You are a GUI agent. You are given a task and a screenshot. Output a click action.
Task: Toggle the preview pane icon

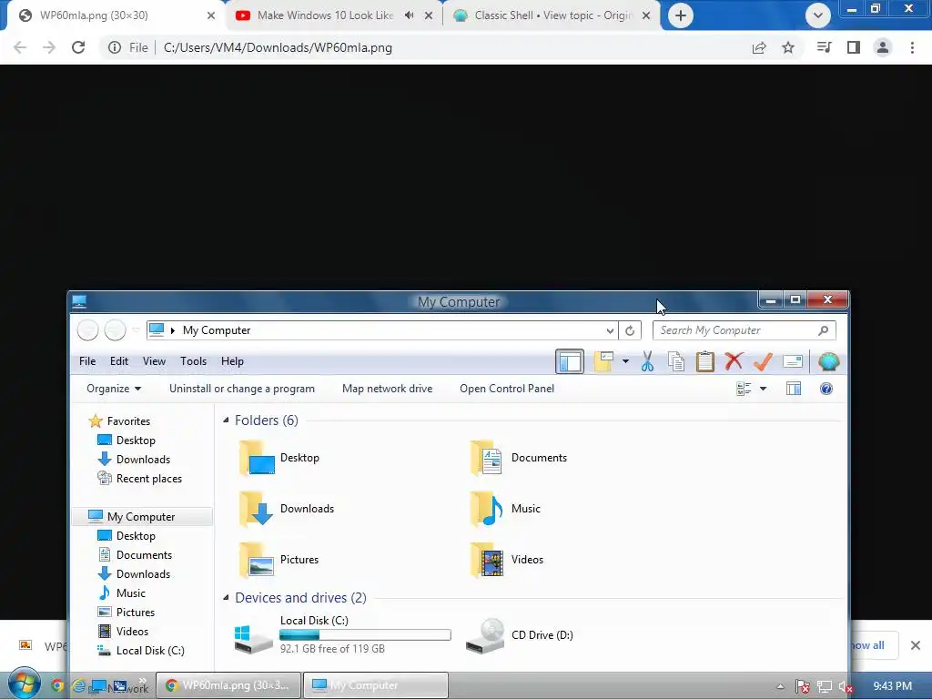pos(794,389)
